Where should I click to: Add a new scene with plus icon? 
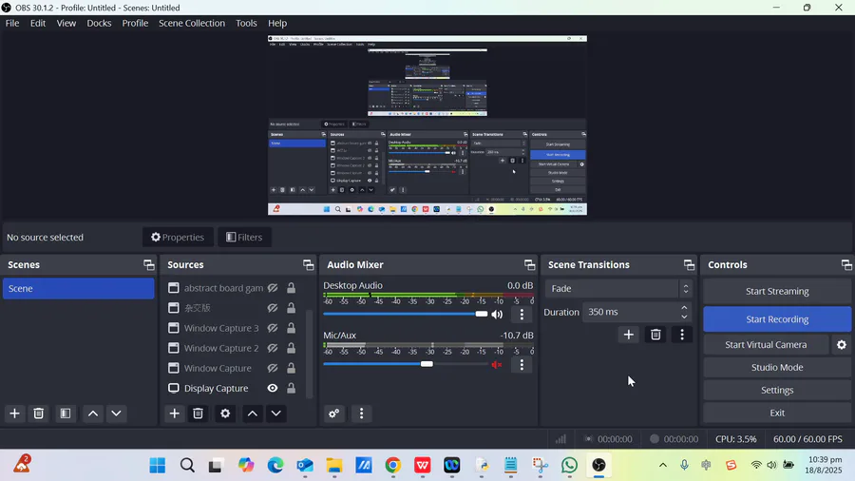coord(14,414)
